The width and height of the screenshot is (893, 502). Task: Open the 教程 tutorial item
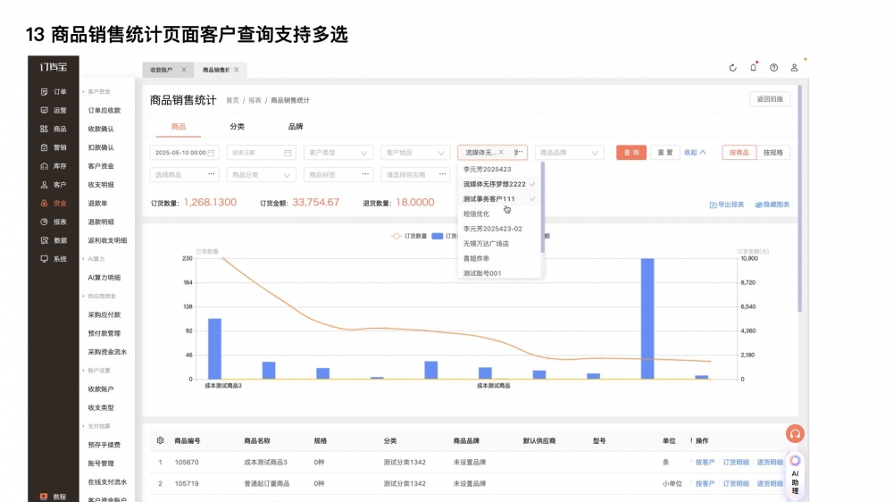54,497
